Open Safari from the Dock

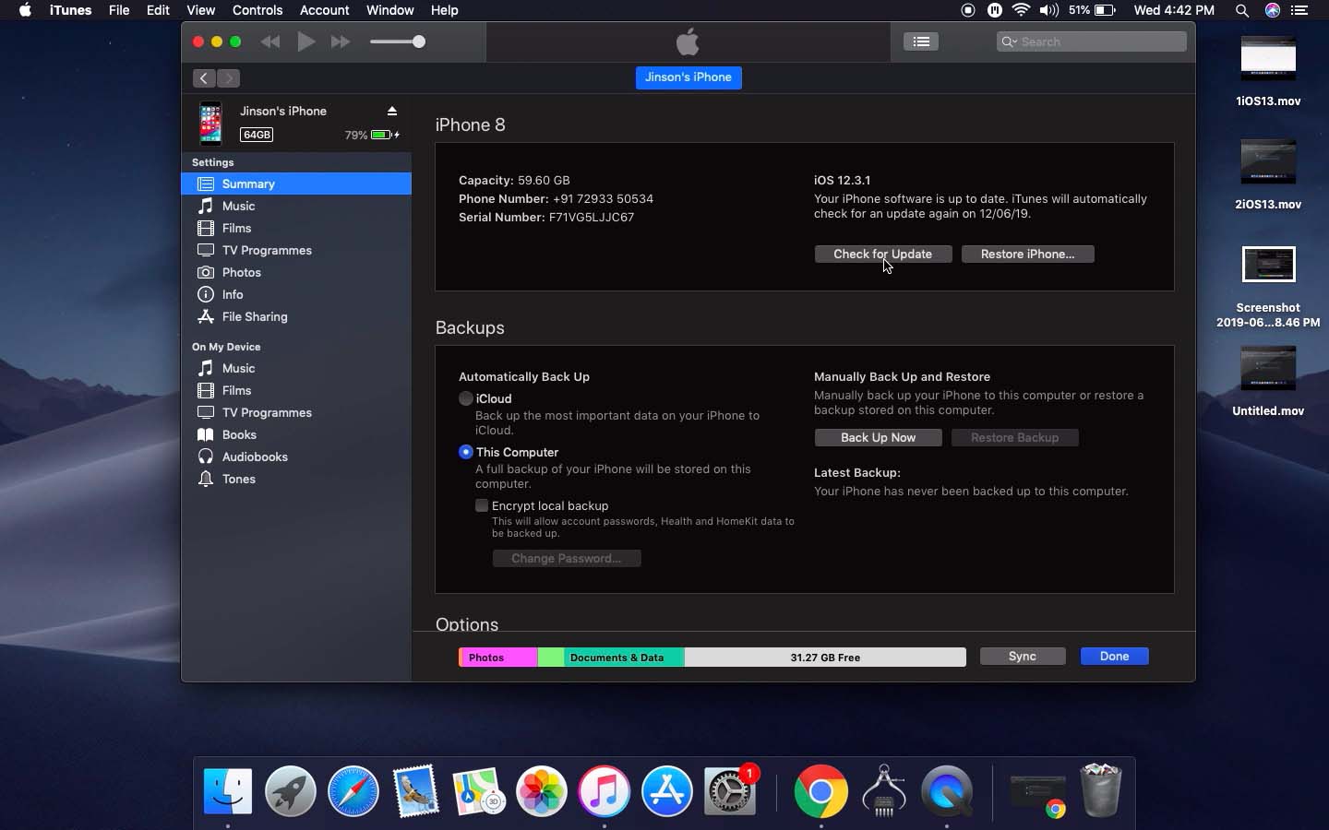pos(353,791)
